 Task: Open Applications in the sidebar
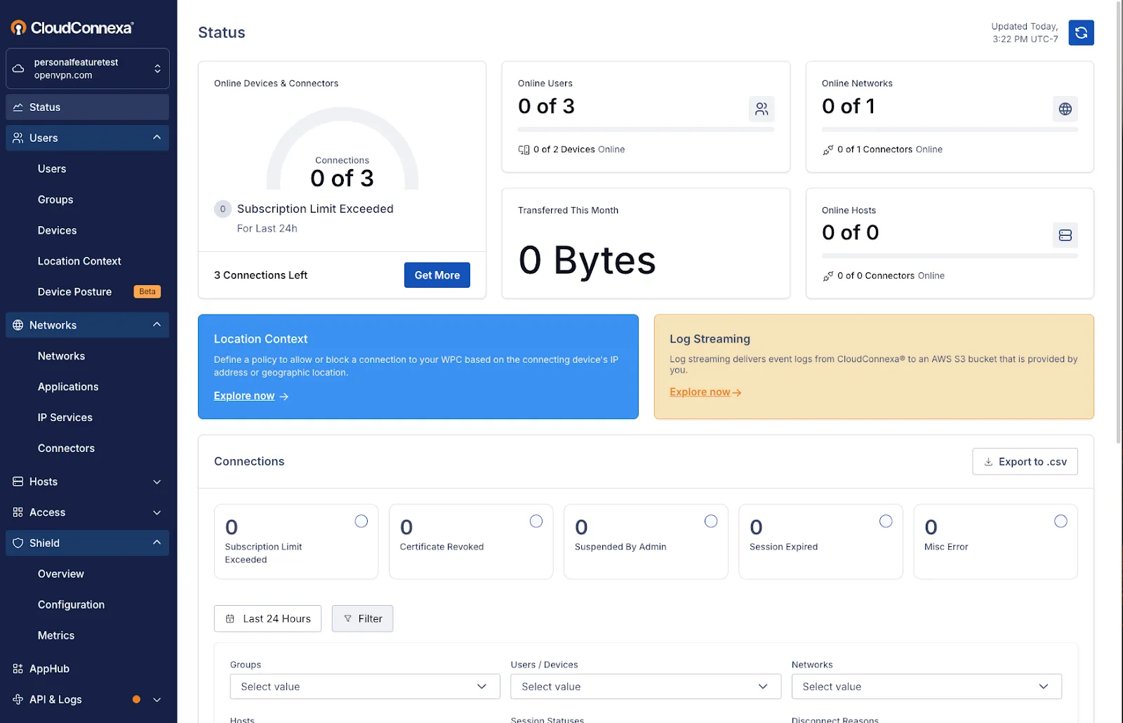pos(68,387)
